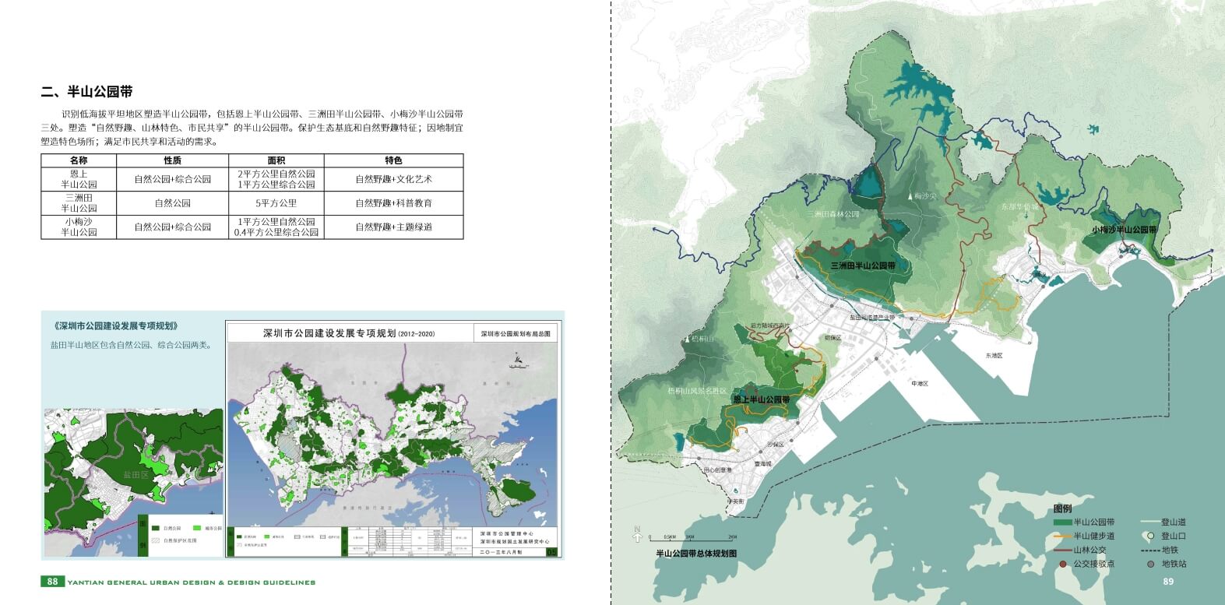Click the Shenzhen citywide park plan map thumbnail
The height and width of the screenshot is (605, 1225).
click(392, 439)
